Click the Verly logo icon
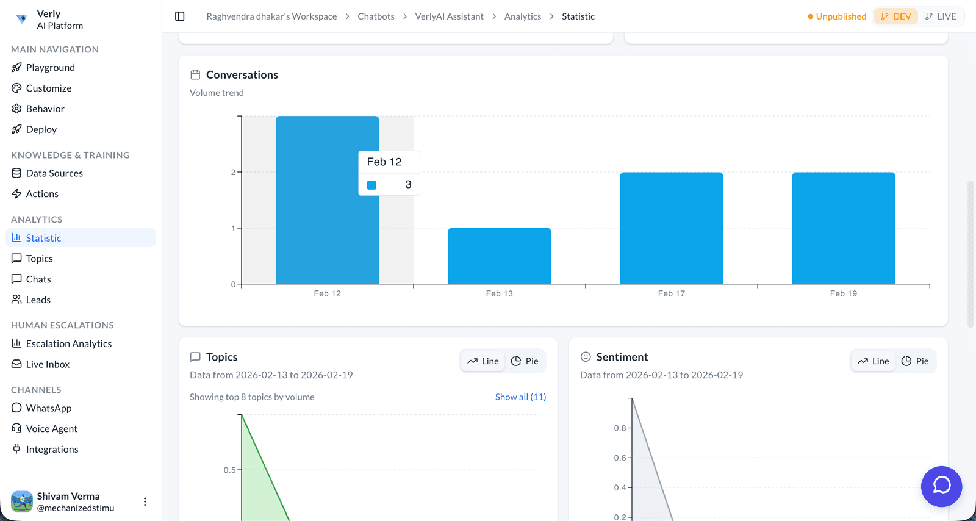 click(x=22, y=19)
